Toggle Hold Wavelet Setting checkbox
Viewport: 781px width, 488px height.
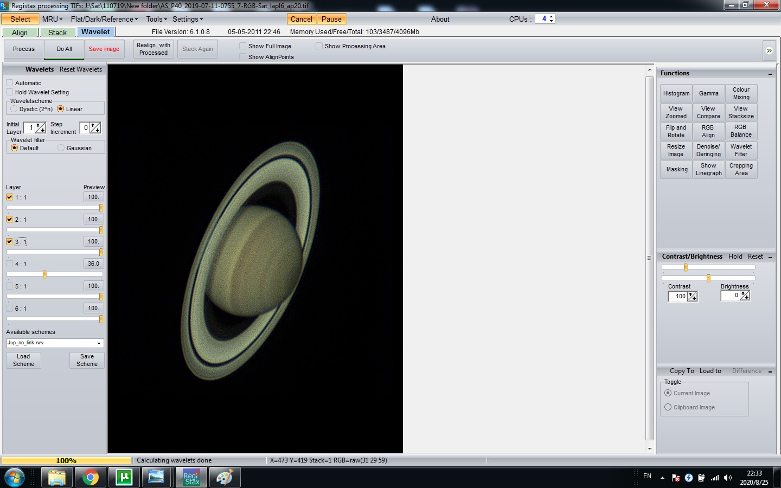[9, 92]
